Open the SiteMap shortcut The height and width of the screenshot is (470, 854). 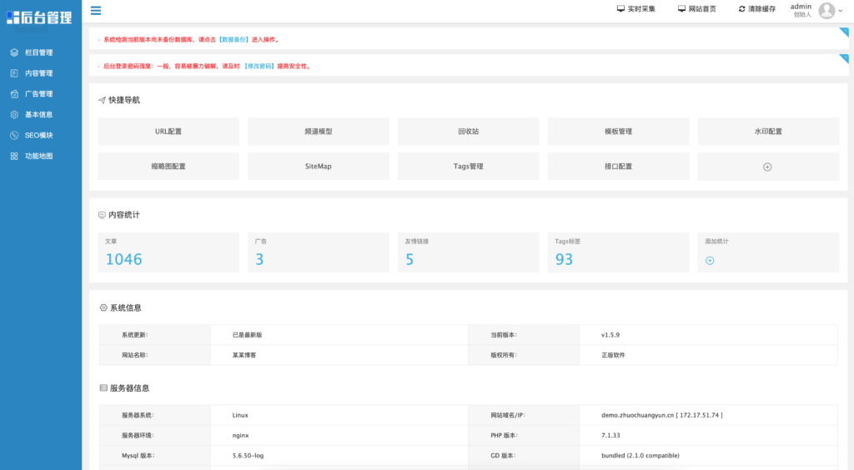click(x=319, y=167)
